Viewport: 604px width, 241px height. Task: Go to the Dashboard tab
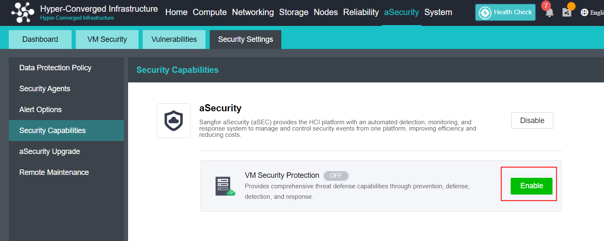40,39
